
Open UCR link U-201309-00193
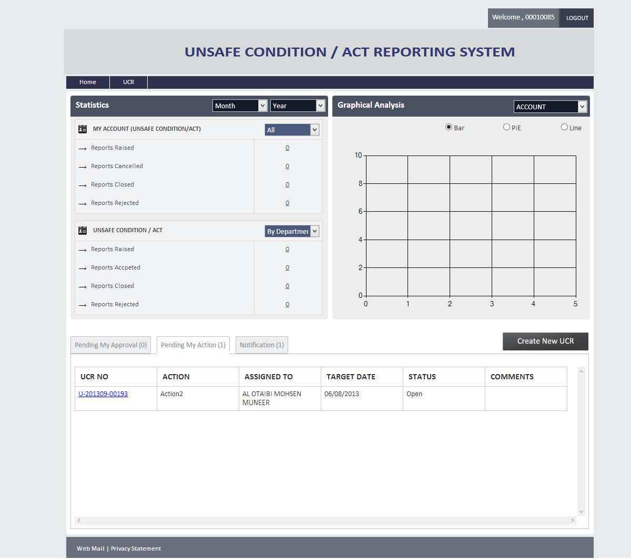pyautogui.click(x=103, y=394)
